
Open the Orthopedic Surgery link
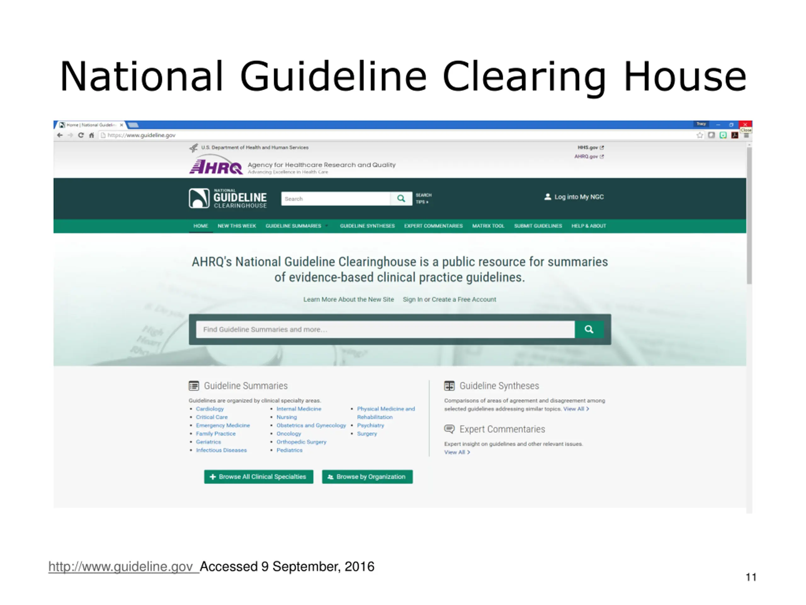pos(301,442)
